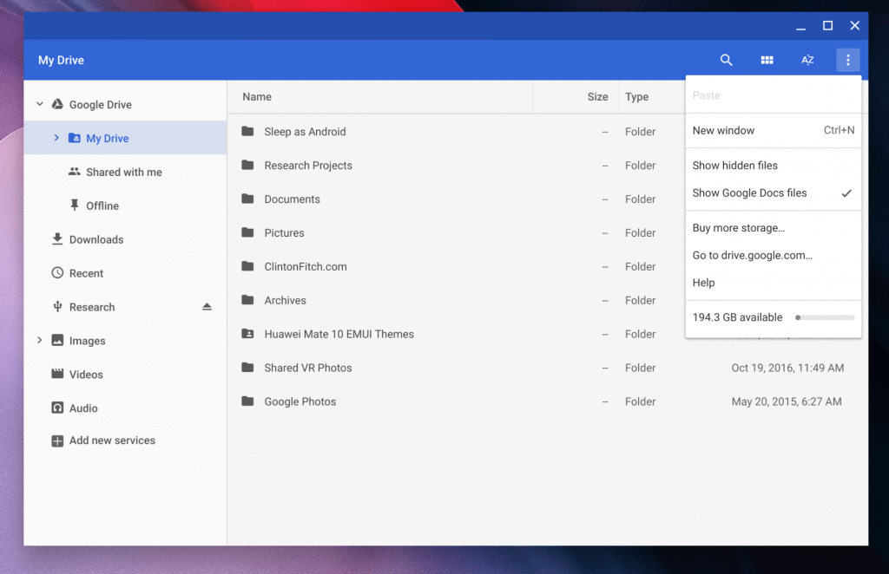Viewport: 889px width, 574px height.
Task: Open the Documents folder
Action: click(x=290, y=199)
